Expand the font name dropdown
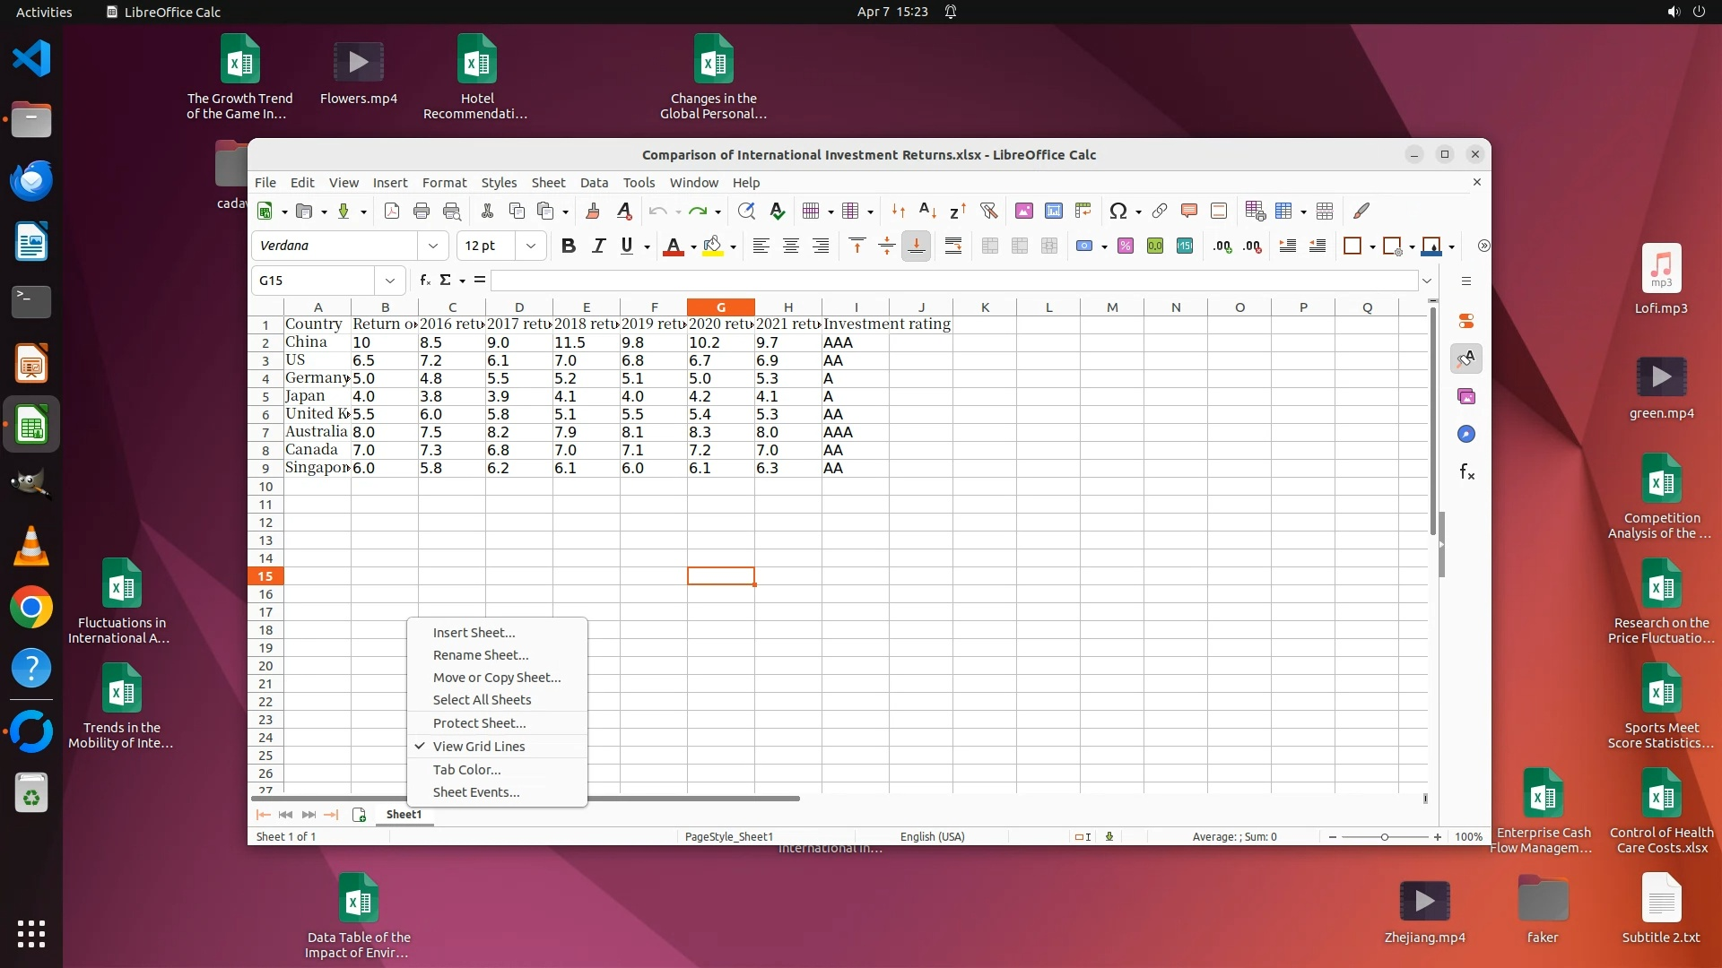This screenshot has width=1722, height=968. [433, 246]
